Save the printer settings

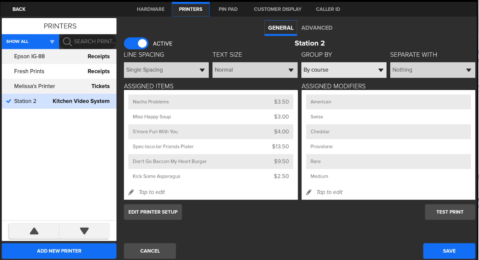point(449,251)
